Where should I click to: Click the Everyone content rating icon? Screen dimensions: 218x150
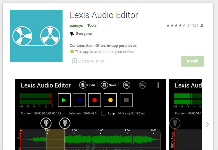click(72, 34)
